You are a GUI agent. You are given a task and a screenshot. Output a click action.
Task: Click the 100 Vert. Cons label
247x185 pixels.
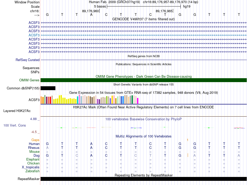click(15, 125)
